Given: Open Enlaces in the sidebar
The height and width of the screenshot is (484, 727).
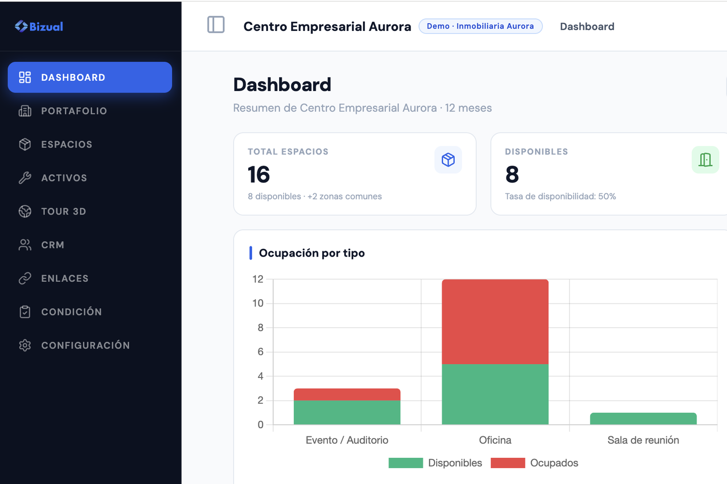Looking at the screenshot, I should 90,278.
